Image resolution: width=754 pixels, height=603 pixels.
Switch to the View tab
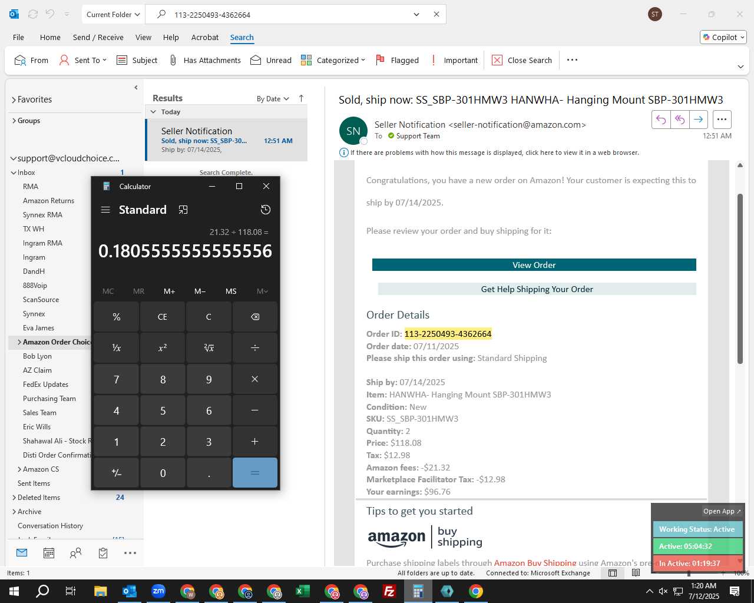coord(143,37)
